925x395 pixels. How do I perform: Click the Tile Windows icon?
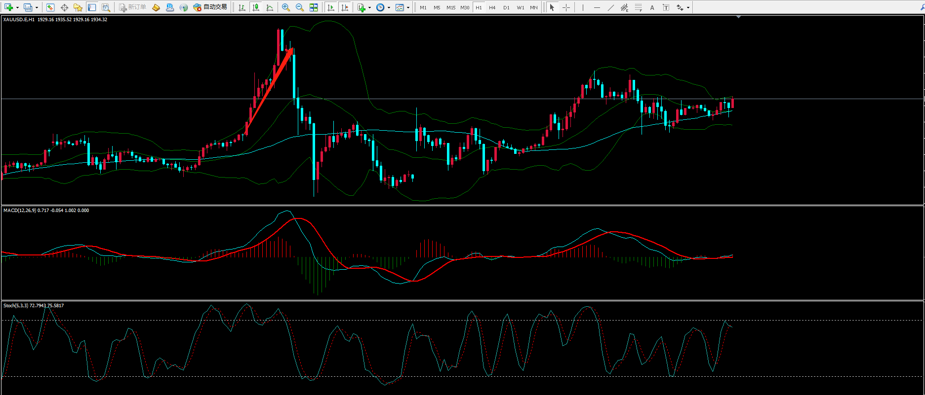pyautogui.click(x=314, y=7)
